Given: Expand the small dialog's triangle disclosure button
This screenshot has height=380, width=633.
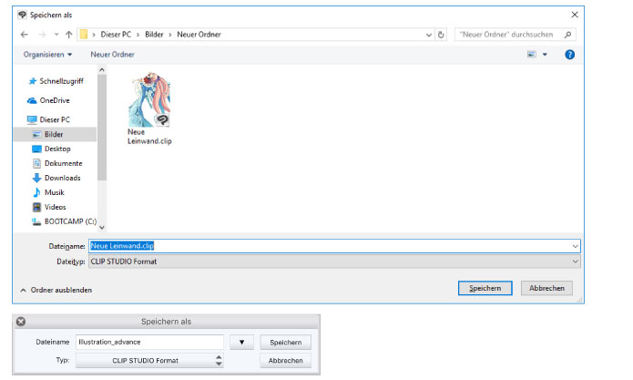Looking at the screenshot, I should point(241,342).
